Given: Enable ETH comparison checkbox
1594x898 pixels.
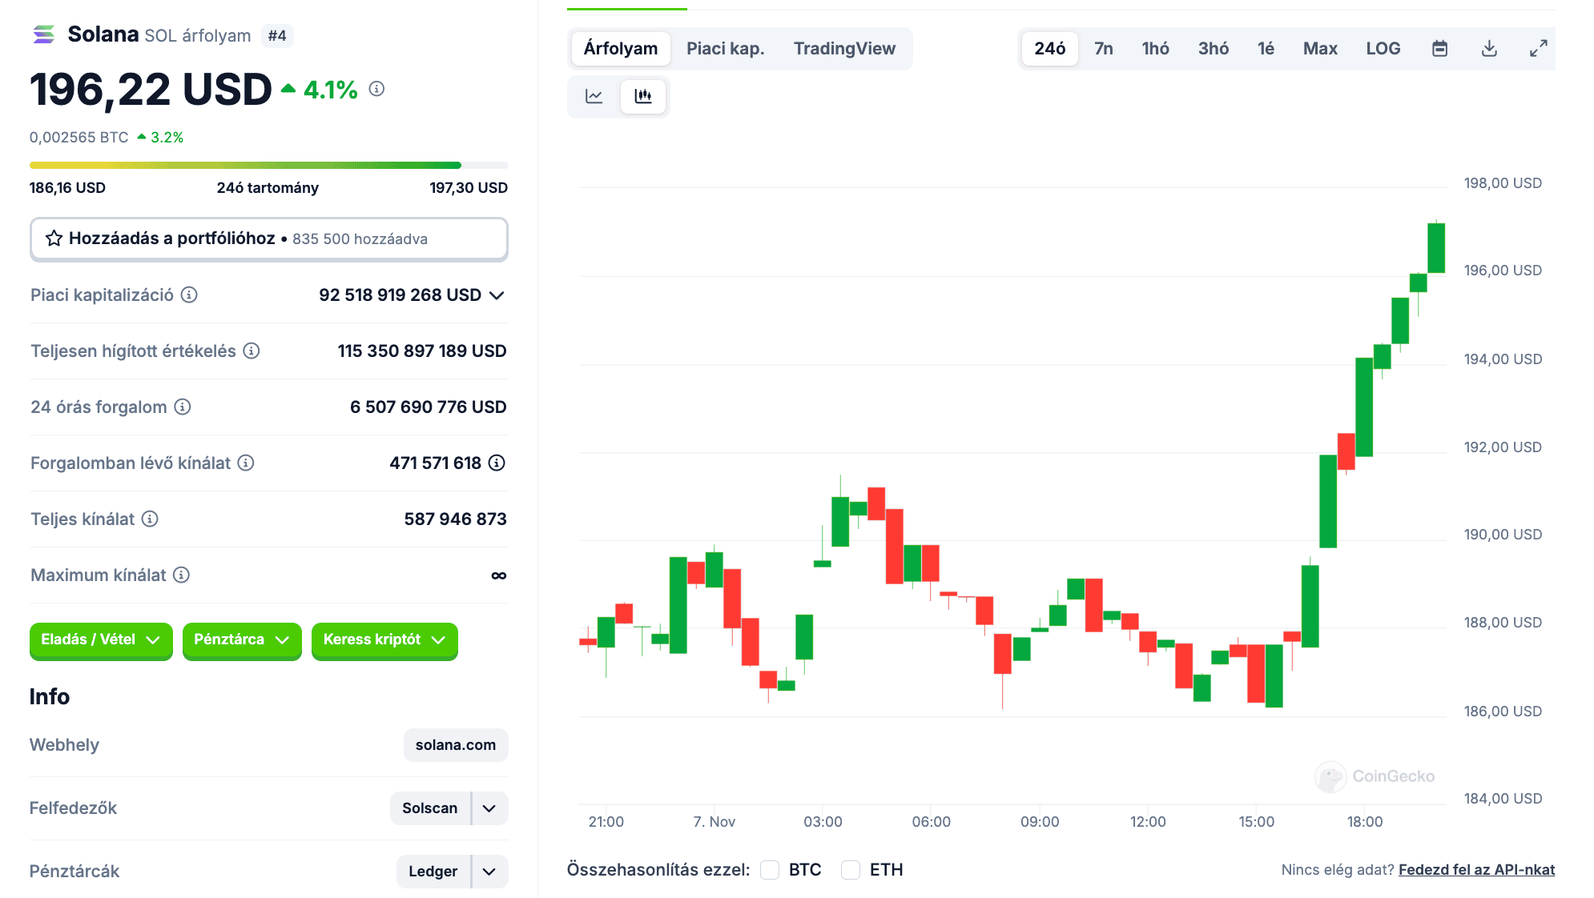Looking at the screenshot, I should coord(851,870).
